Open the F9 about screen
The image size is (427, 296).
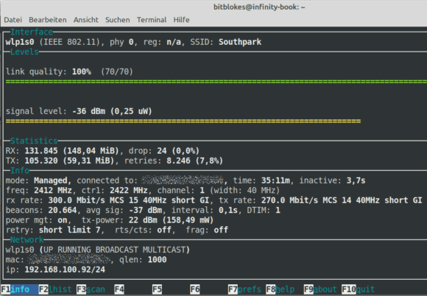pyautogui.click(x=320, y=289)
